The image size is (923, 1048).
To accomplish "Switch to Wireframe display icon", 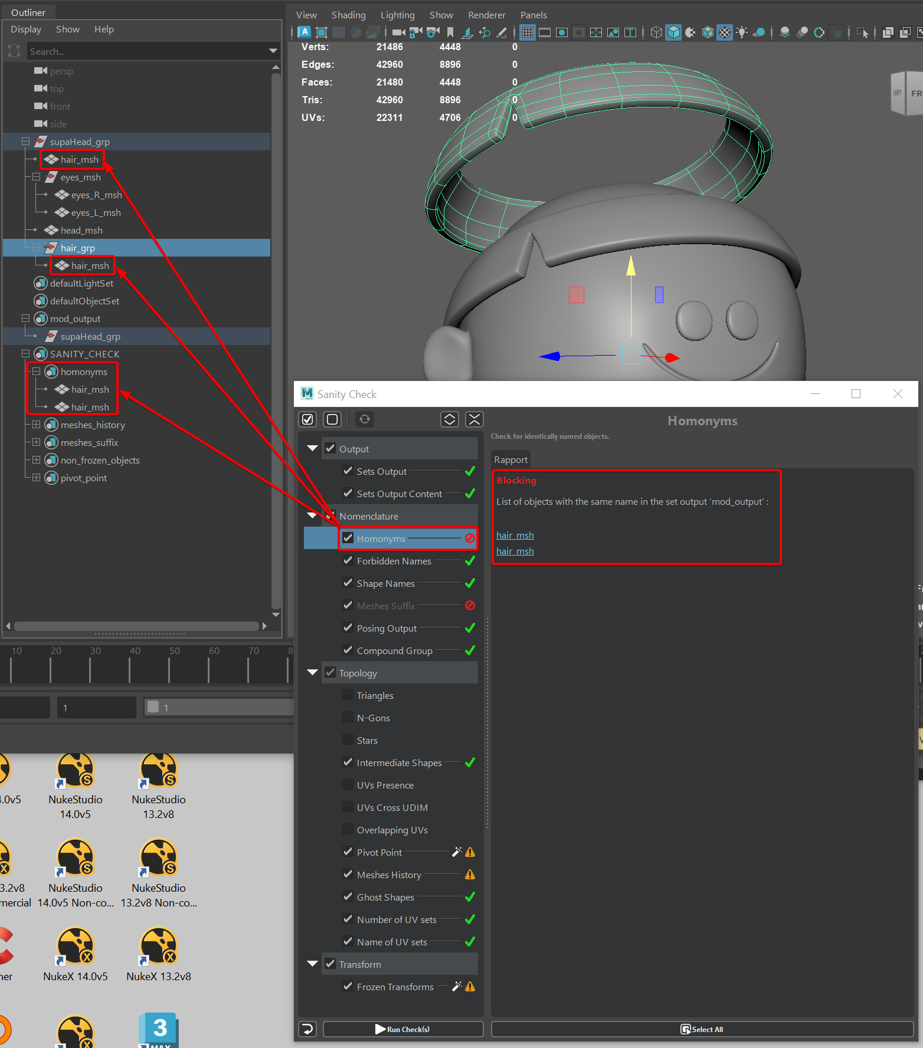I will point(656,32).
